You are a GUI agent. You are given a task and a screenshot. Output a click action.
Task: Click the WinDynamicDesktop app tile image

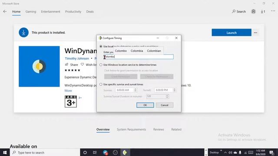point(39,66)
